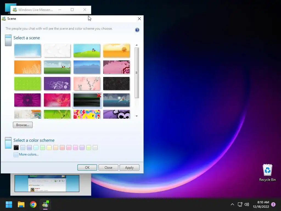This screenshot has height=211, width=281.
Task: Open the network status tray icon
Action: tap(240, 204)
